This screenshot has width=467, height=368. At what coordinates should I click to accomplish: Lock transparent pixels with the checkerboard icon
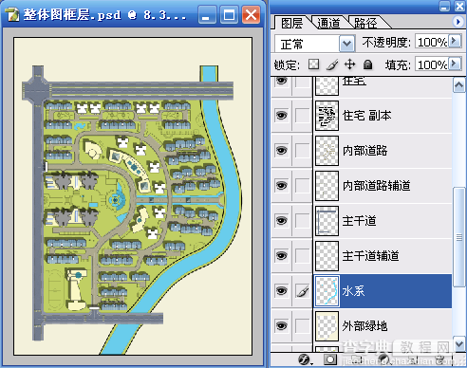313,64
